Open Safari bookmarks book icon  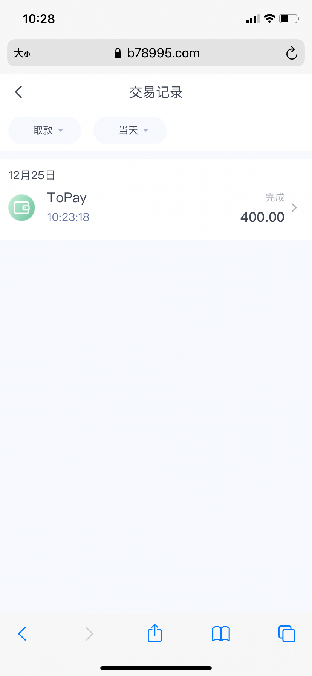(221, 634)
